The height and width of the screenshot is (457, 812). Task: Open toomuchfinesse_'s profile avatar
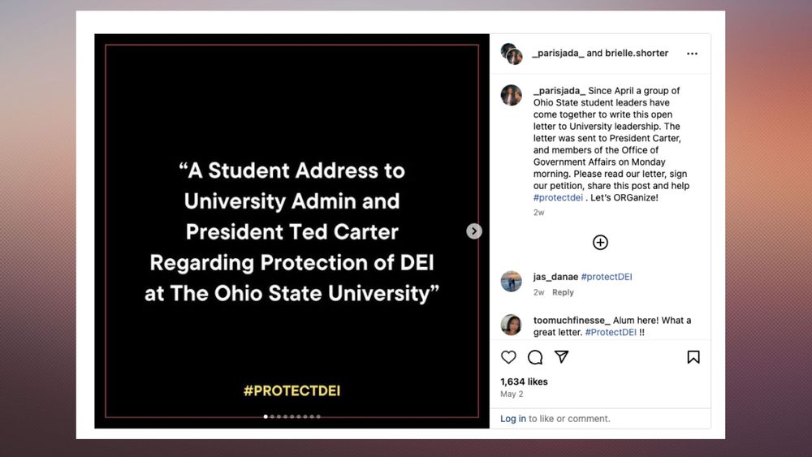point(512,325)
